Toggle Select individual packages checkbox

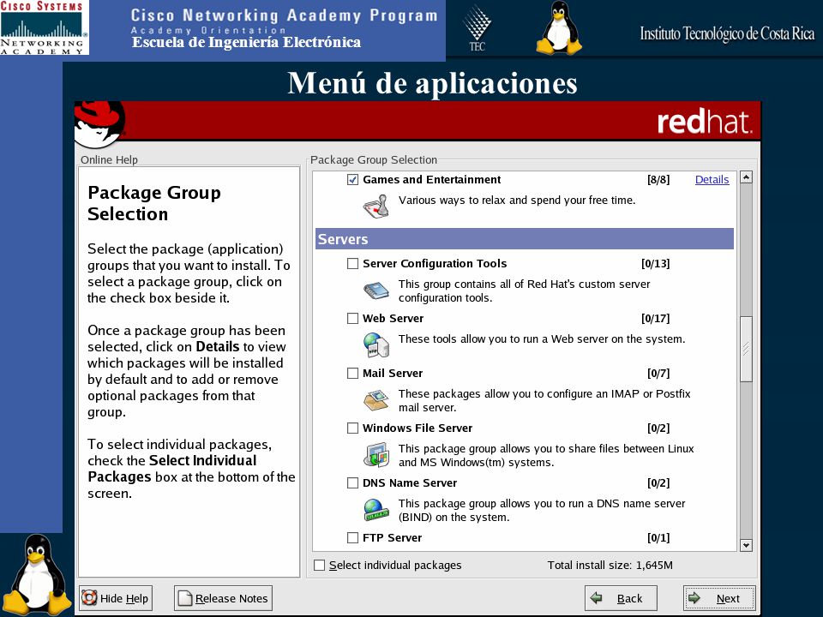[x=319, y=565]
